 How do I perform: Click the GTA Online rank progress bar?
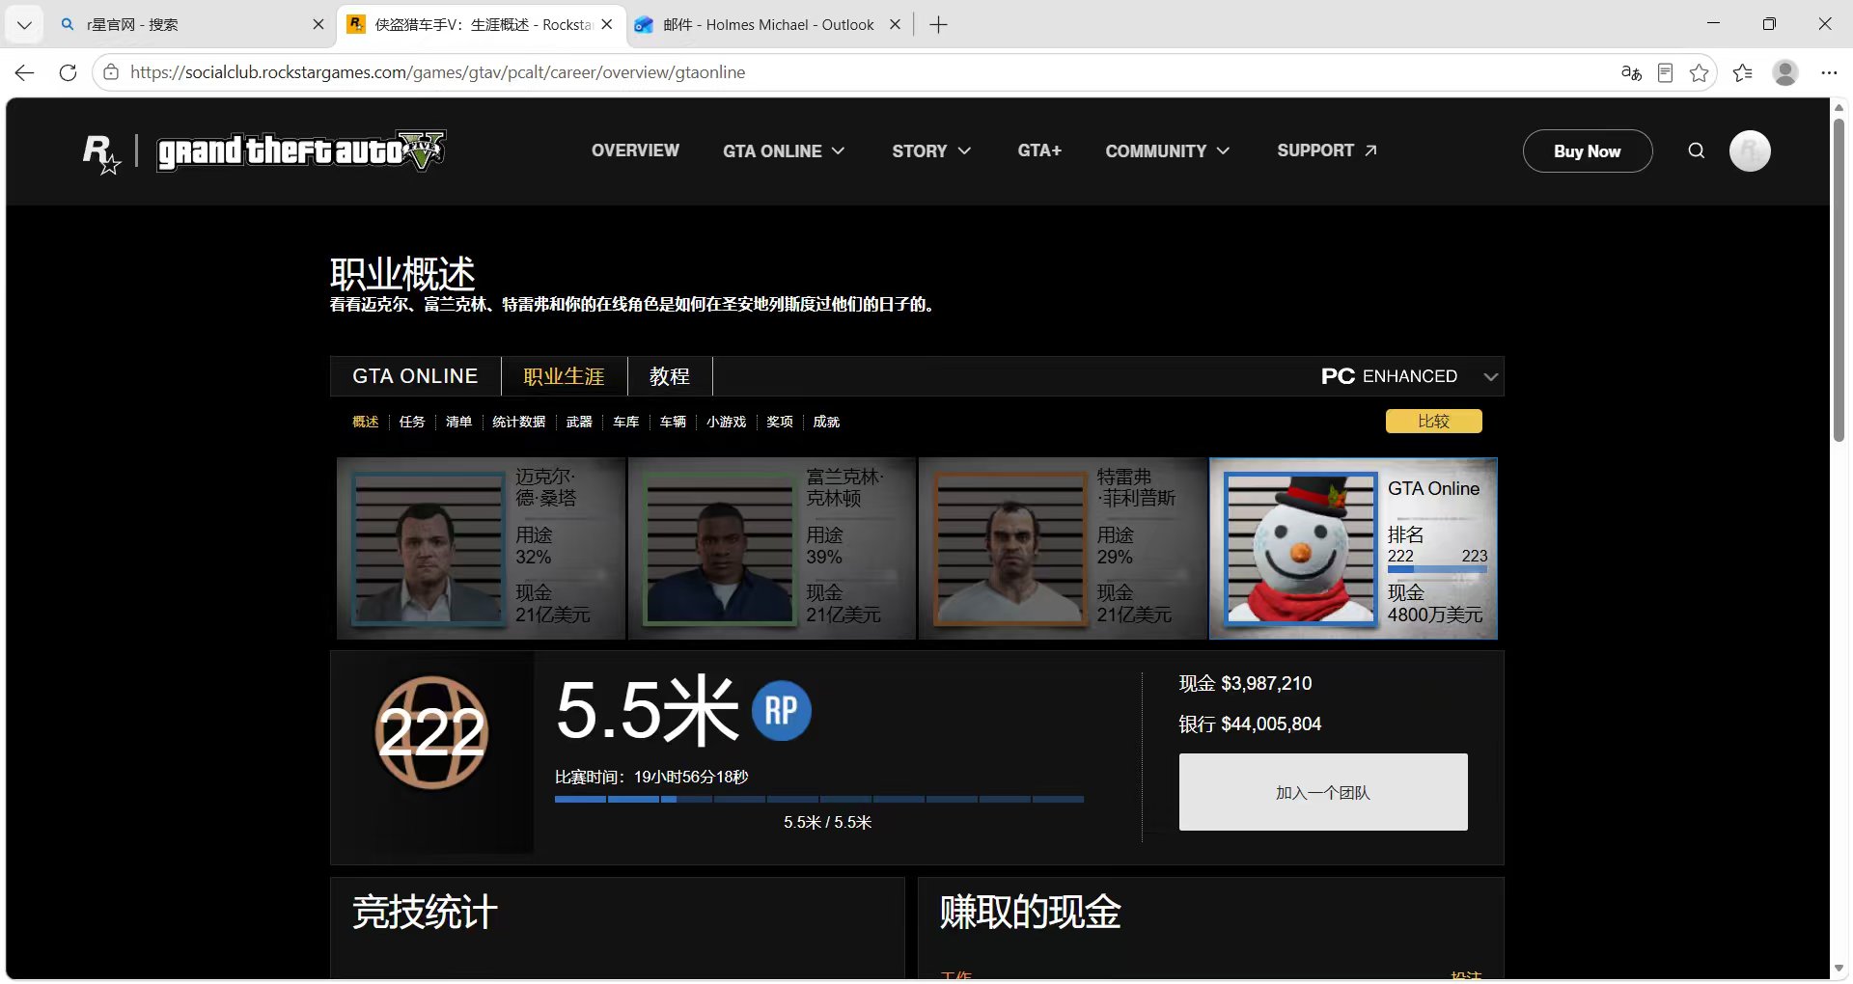(1437, 570)
